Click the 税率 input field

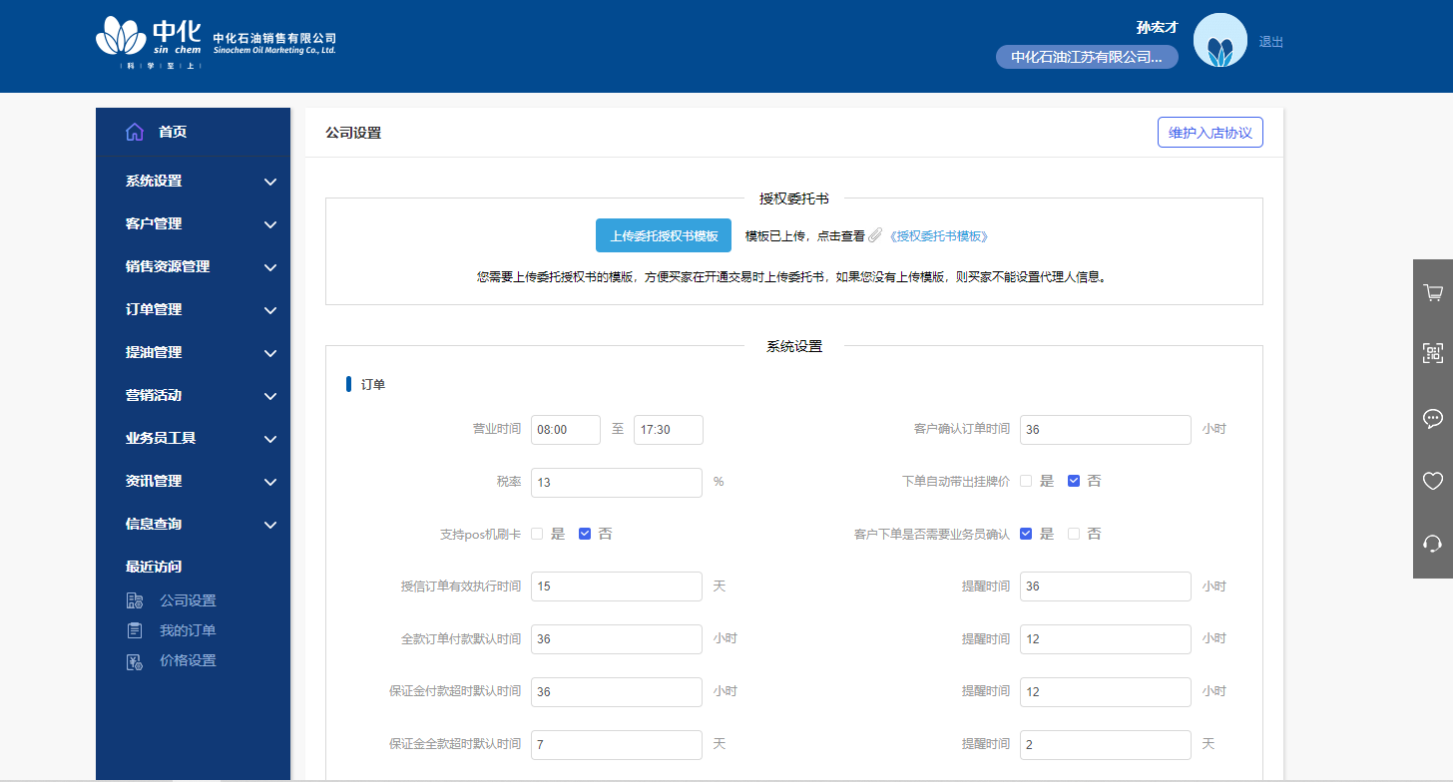coord(616,483)
